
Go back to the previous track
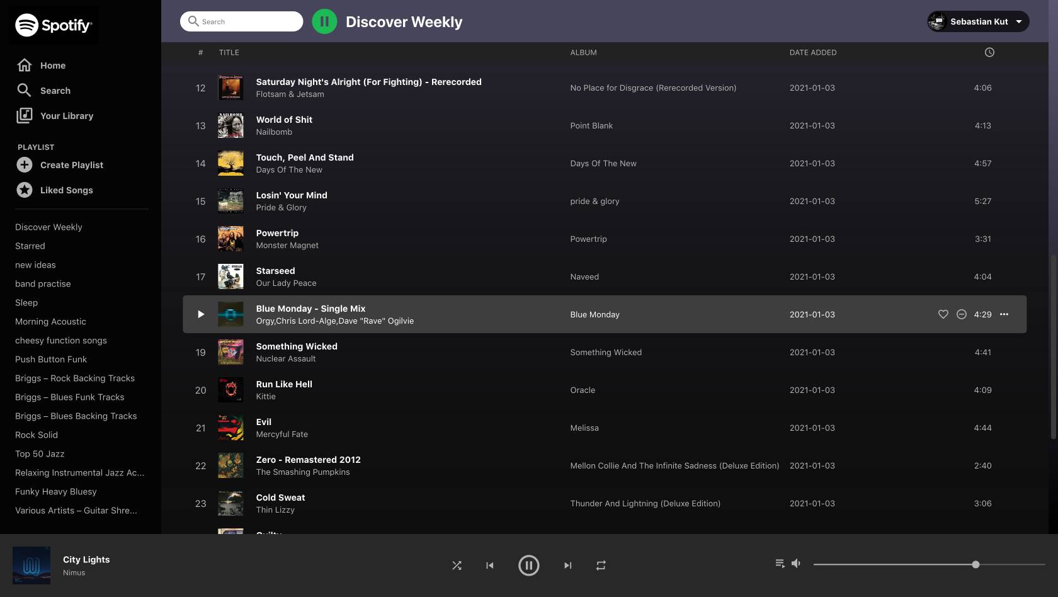[x=490, y=566]
